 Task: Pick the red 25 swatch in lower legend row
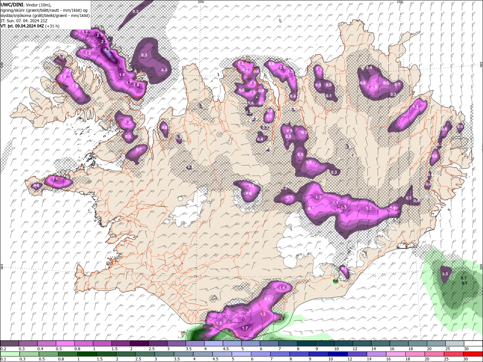(453, 354)
